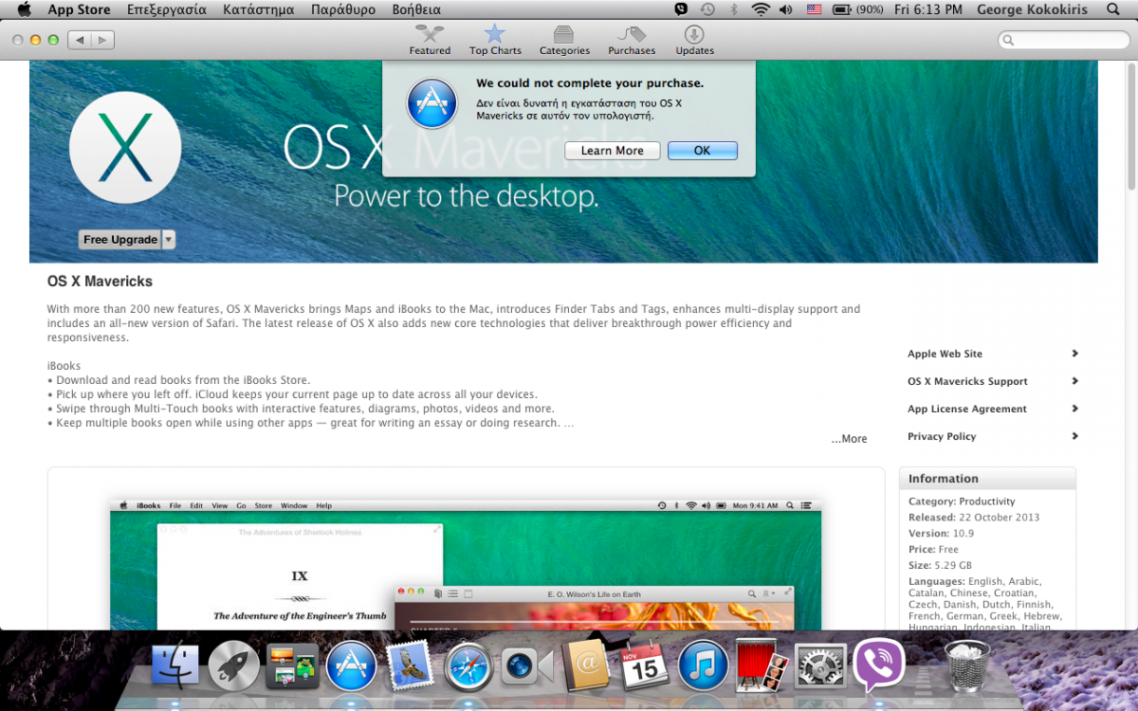The height and width of the screenshot is (711, 1138).
Task: Click the App Store icon in the dialog
Action: click(x=431, y=103)
